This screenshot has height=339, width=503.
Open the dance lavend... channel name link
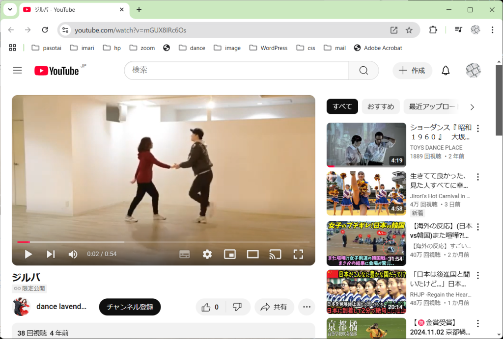[x=61, y=307]
